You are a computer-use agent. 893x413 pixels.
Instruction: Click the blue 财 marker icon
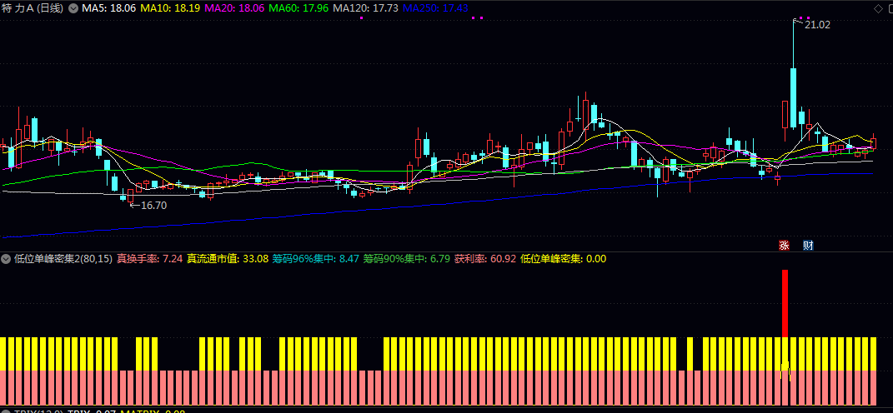pyautogui.click(x=808, y=246)
